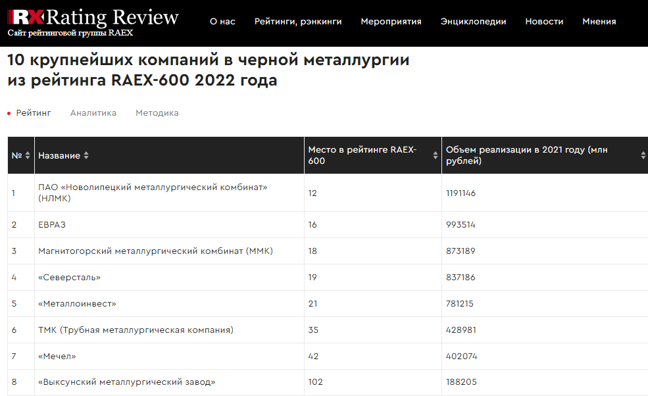Image resolution: width=648 pixels, height=396 pixels.
Task: Select the Рейтинг tab
Action: [34, 113]
